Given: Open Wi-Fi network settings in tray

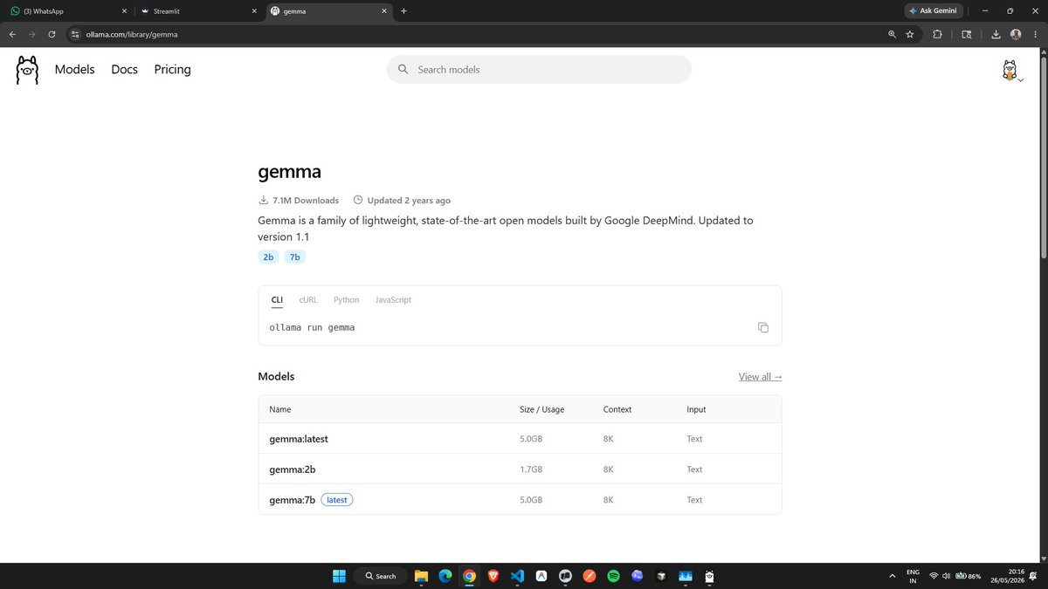Looking at the screenshot, I should tap(934, 576).
